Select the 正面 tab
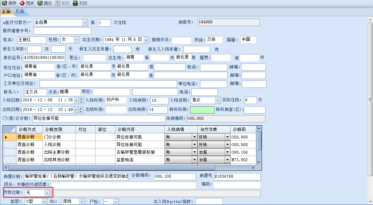This screenshot has width=373, height=205. coord(6,12)
